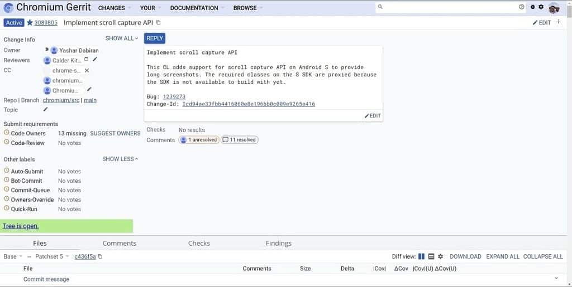Switch to the Findings tab
Viewport: 572px width, 287px height.
pos(278,244)
